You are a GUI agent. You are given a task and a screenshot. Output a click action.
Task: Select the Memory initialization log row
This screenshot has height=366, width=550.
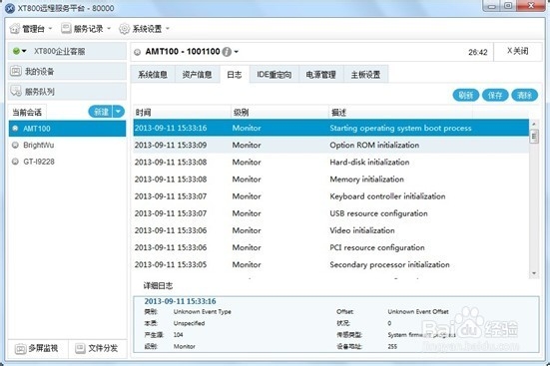tap(330, 180)
